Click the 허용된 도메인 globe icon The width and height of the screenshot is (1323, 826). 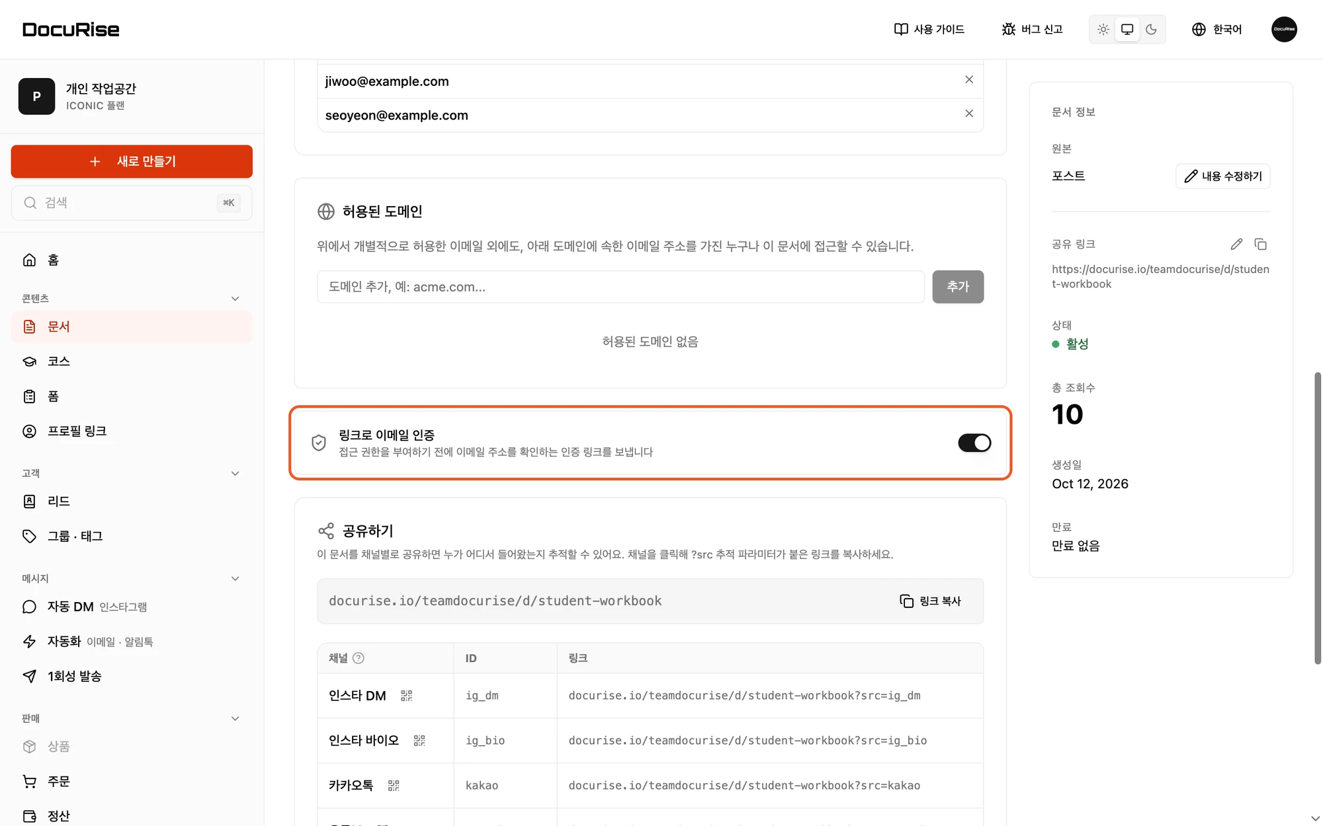point(326,211)
